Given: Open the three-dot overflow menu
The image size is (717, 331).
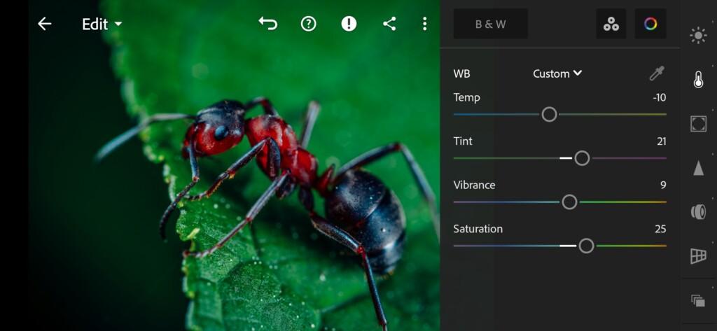Looking at the screenshot, I should pyautogui.click(x=425, y=24).
